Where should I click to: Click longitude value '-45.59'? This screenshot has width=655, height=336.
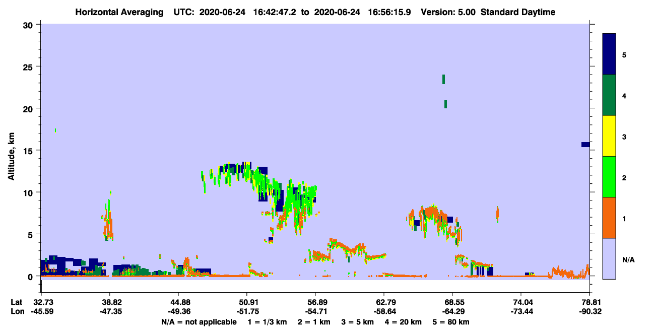tap(42, 312)
